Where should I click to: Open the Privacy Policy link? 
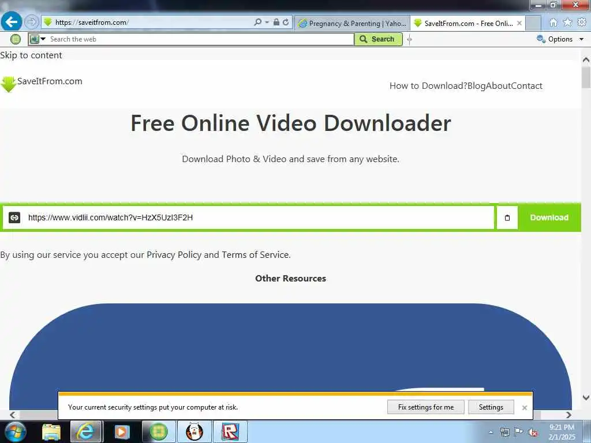point(174,254)
